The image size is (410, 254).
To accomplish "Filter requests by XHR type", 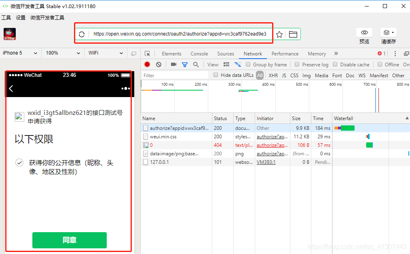I will [273, 75].
